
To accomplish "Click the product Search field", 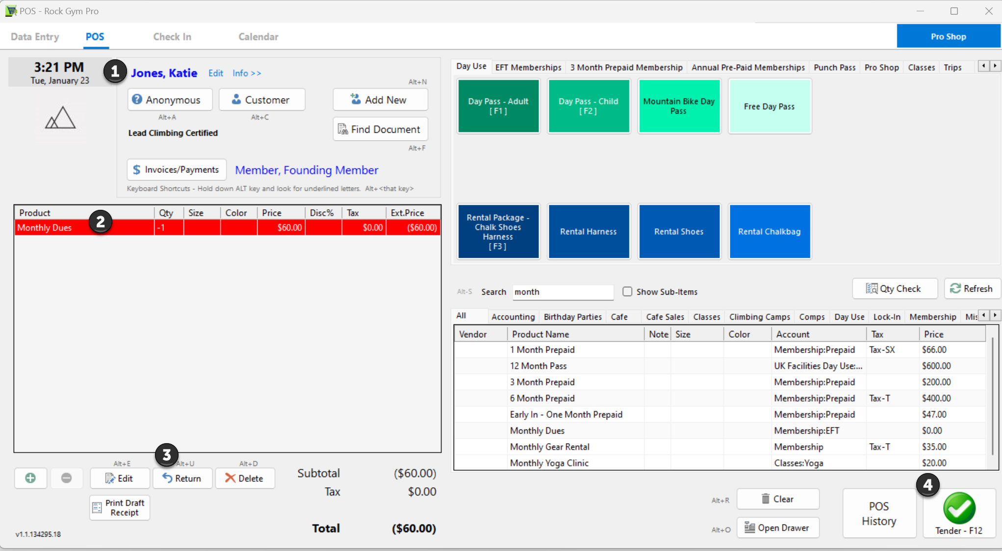I will pyautogui.click(x=563, y=292).
